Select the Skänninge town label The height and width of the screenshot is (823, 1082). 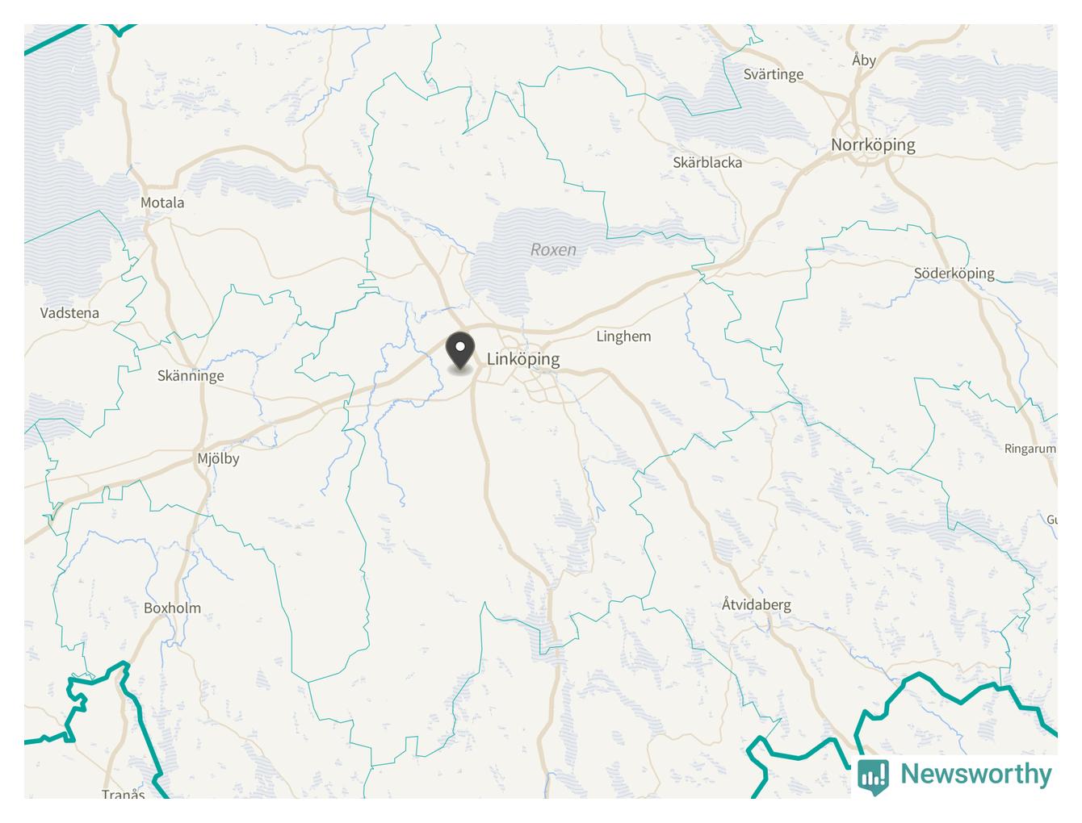pyautogui.click(x=191, y=376)
